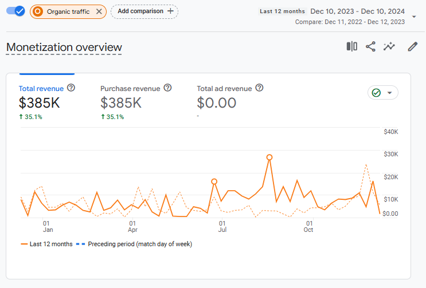Click the Monetization overview title
The image size is (426, 288).
click(x=64, y=47)
